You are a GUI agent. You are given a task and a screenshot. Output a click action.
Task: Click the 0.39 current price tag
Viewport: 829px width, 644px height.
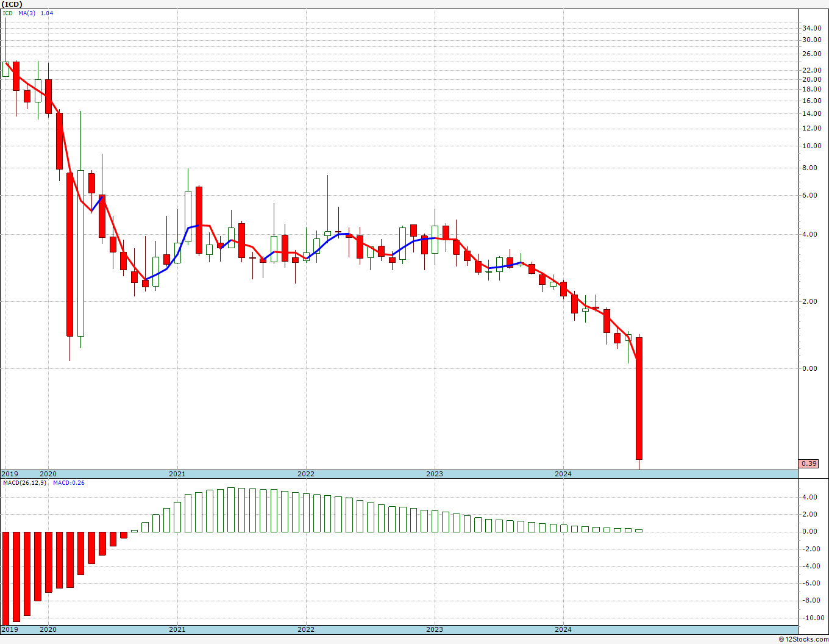click(809, 463)
